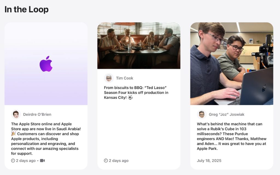The image size is (280, 175).
Task: Click the clock icon on the Ted Lasso post
Action: pos(106,161)
